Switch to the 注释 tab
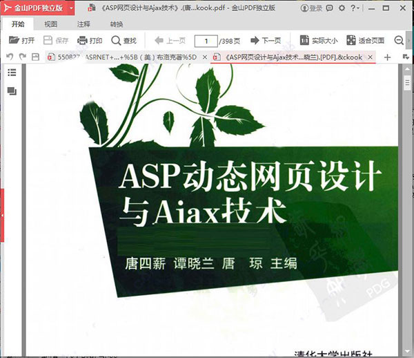This screenshot has height=358, width=414. pos(83,24)
